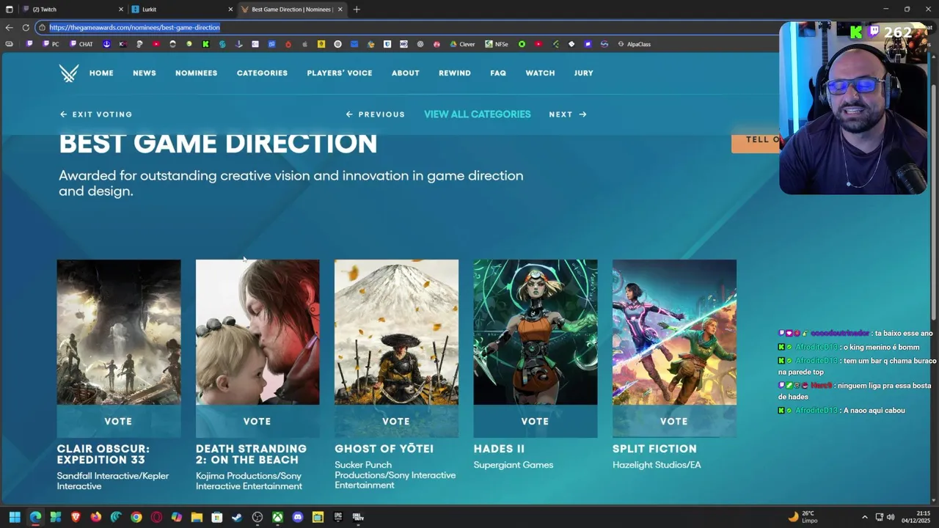Go to NEXT category
Image resolution: width=939 pixels, height=528 pixels.
(x=569, y=114)
